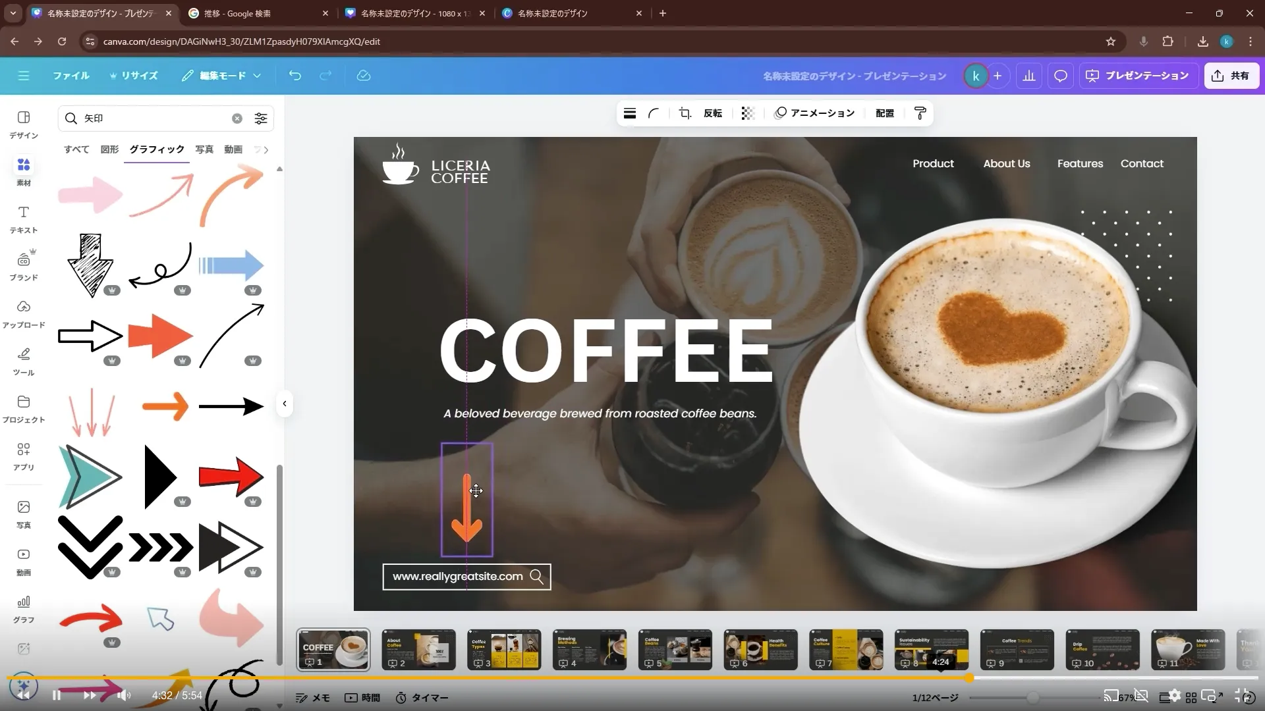Viewport: 1265px width, 711px height.
Task: Collapse the side panel with chevron handle
Action: pos(285,404)
